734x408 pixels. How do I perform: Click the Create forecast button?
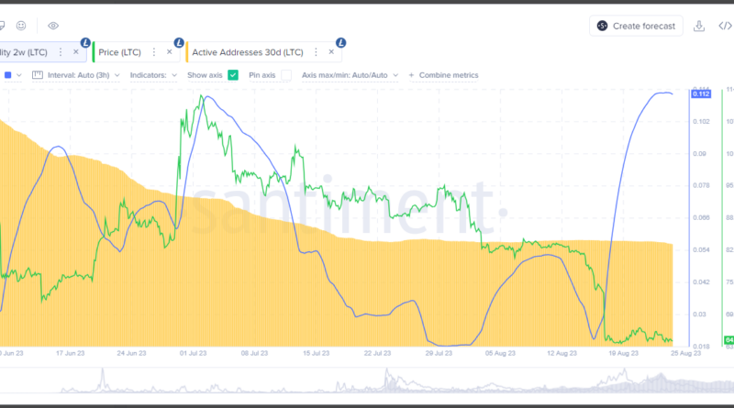(x=636, y=26)
